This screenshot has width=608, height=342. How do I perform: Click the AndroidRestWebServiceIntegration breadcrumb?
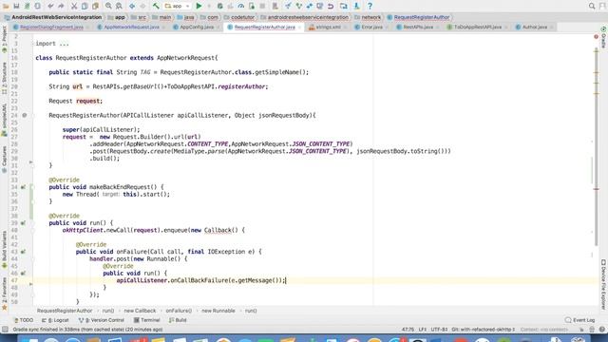53,17
